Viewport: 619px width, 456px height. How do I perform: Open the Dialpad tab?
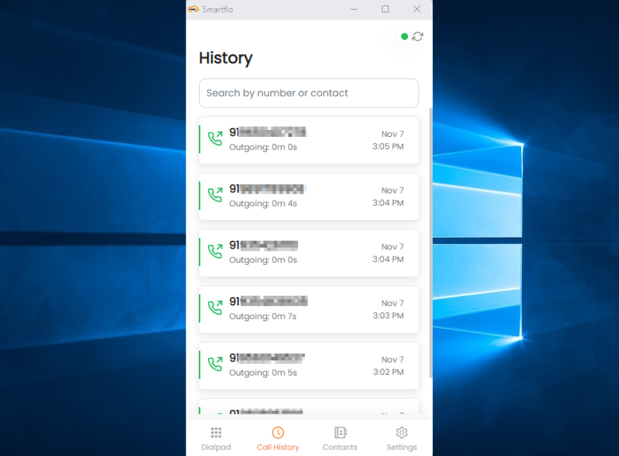pos(216,439)
